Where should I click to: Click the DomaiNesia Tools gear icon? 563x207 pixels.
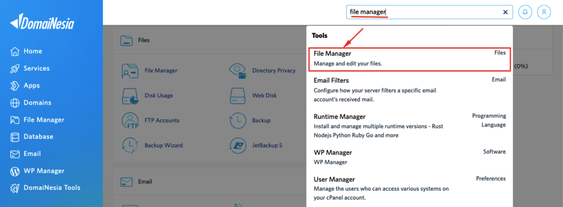click(x=15, y=188)
